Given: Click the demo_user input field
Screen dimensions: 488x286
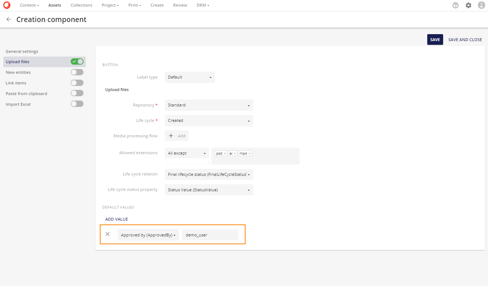Looking at the screenshot, I should pyautogui.click(x=210, y=235).
